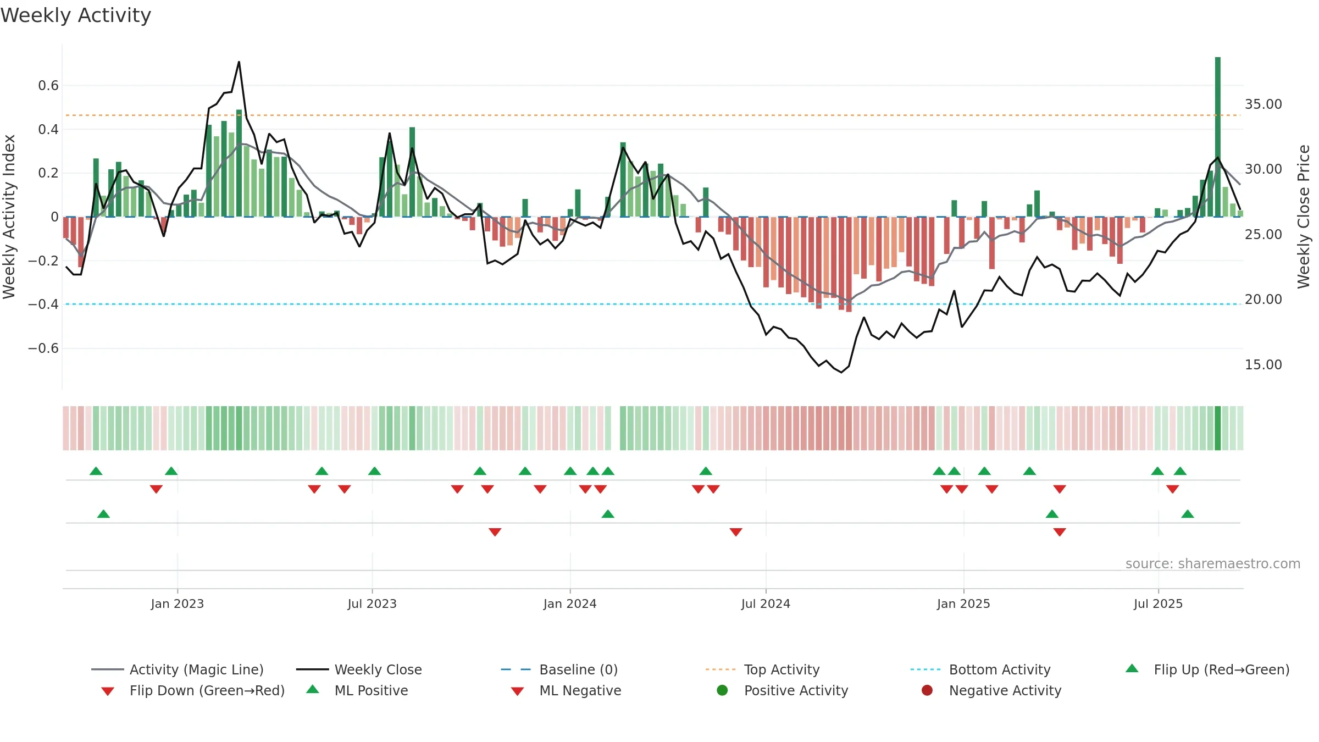Click the Jul 2024 axis label

coord(766,603)
